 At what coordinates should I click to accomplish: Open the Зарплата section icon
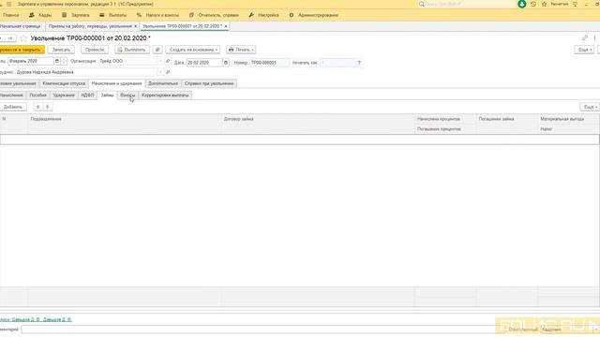point(65,15)
